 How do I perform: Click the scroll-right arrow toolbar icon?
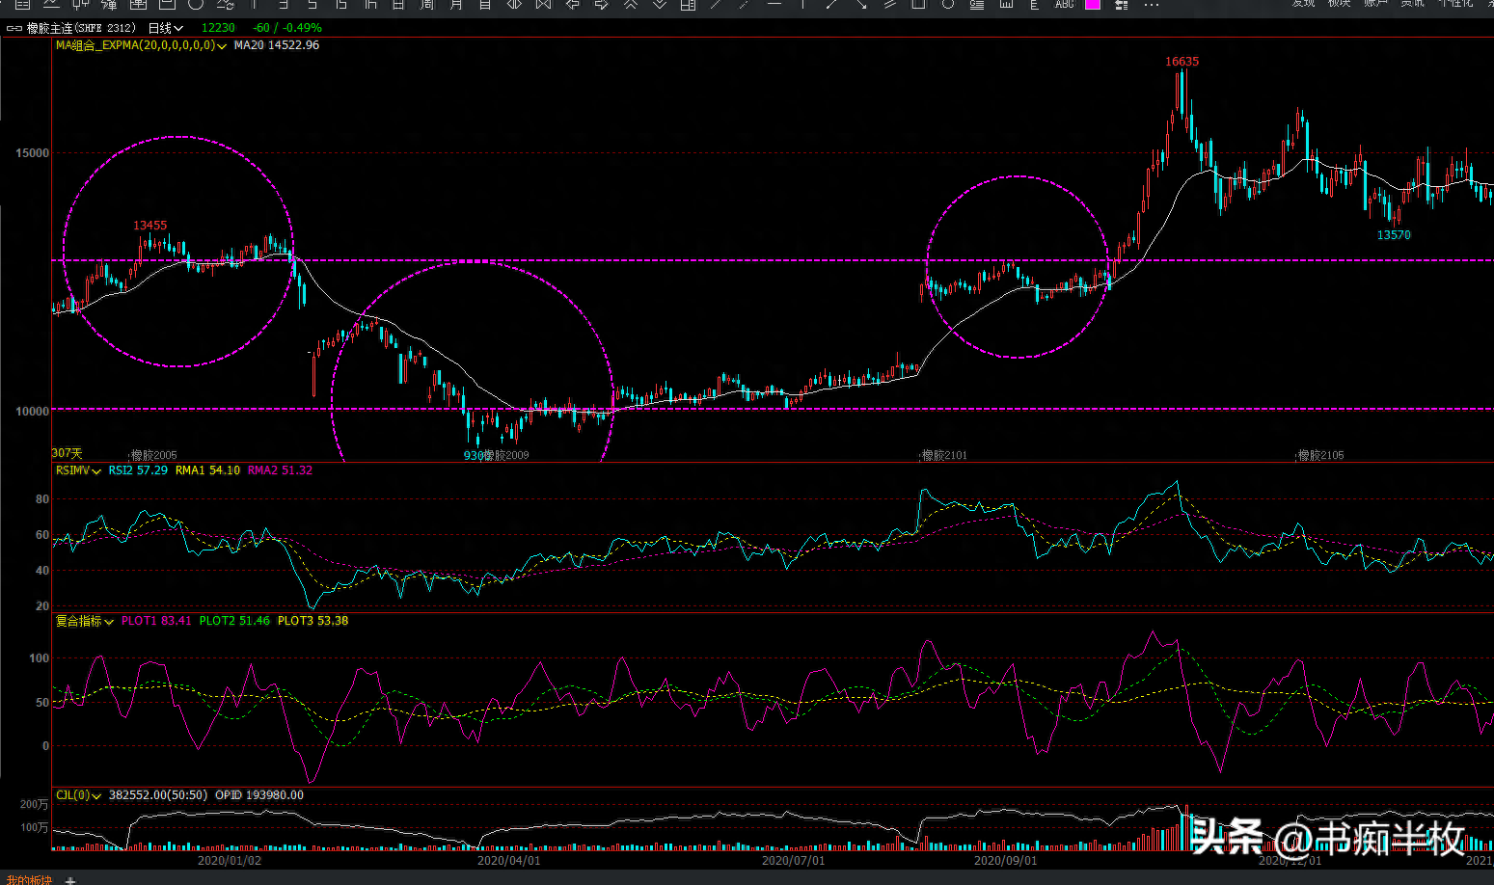[601, 4]
